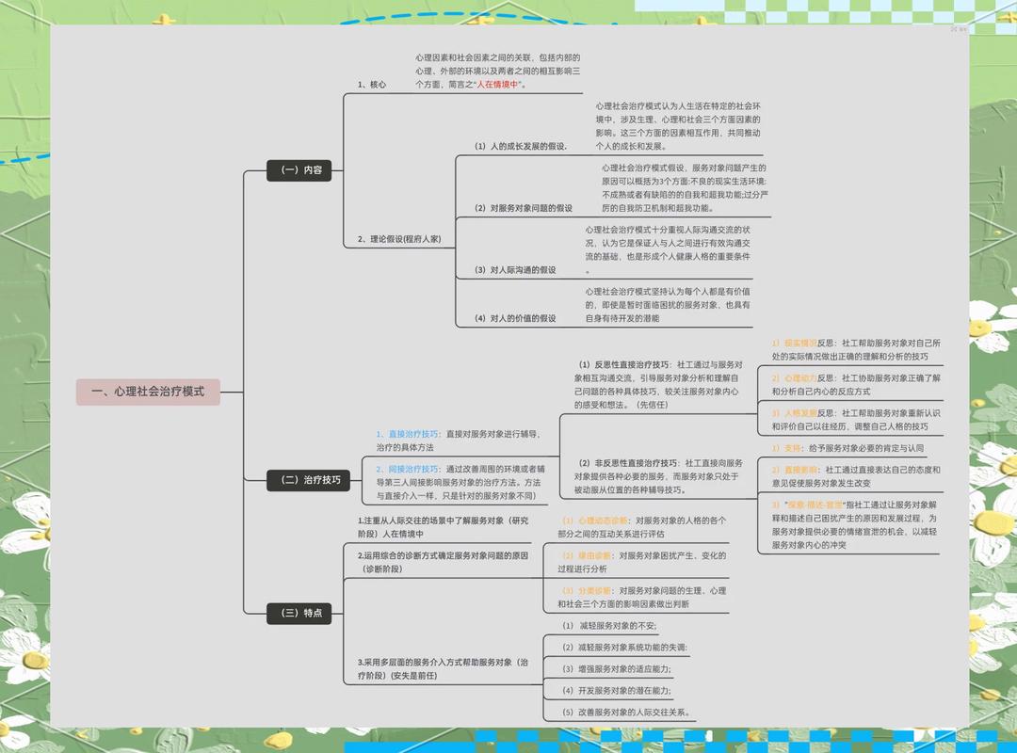
Task: Click 支持：给予服务对象必要的肯定与认同 note
Action: 847,448
